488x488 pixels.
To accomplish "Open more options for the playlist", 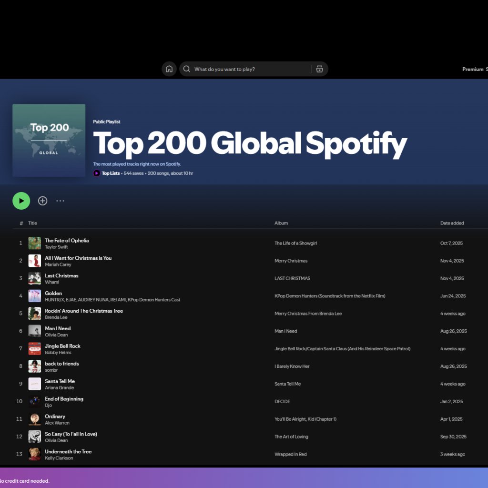I will pos(60,201).
